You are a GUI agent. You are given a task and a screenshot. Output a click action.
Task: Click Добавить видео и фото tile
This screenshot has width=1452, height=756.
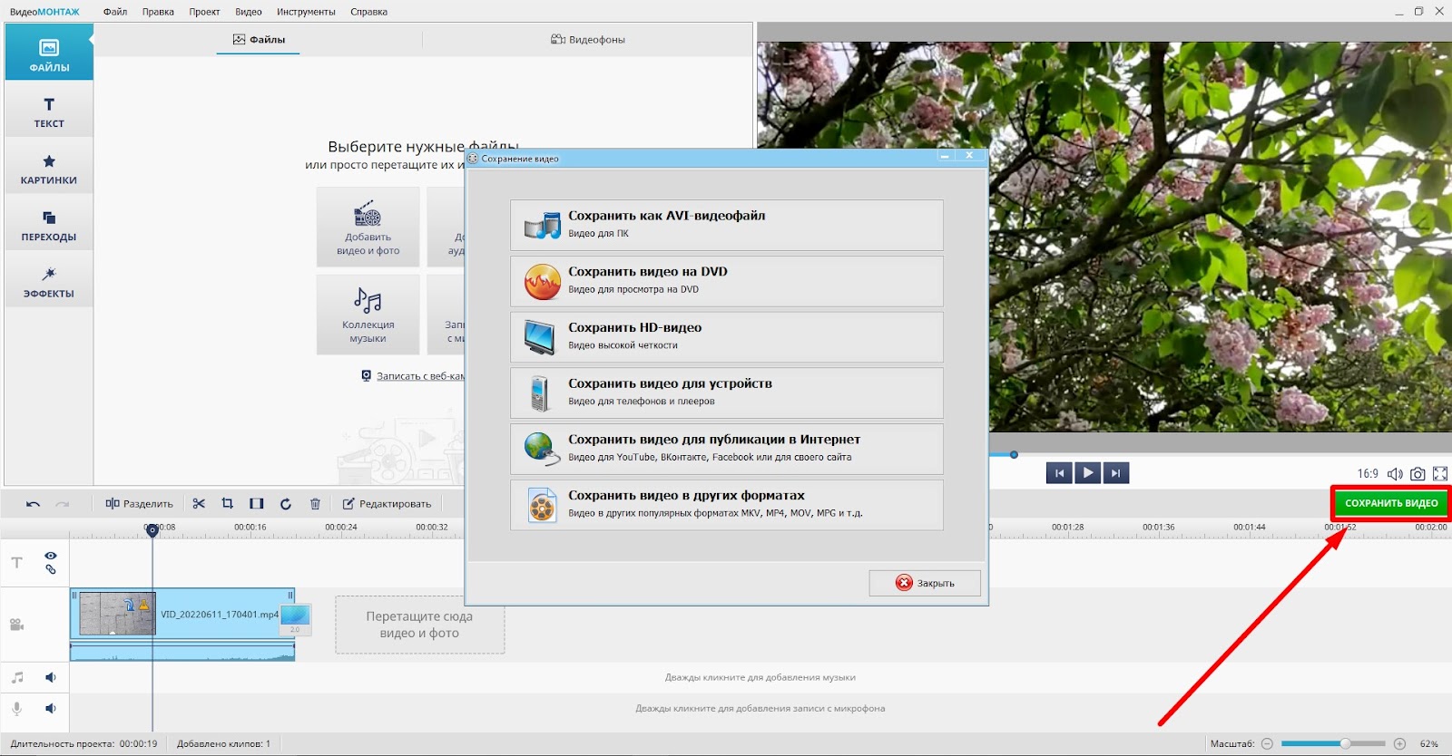(368, 227)
